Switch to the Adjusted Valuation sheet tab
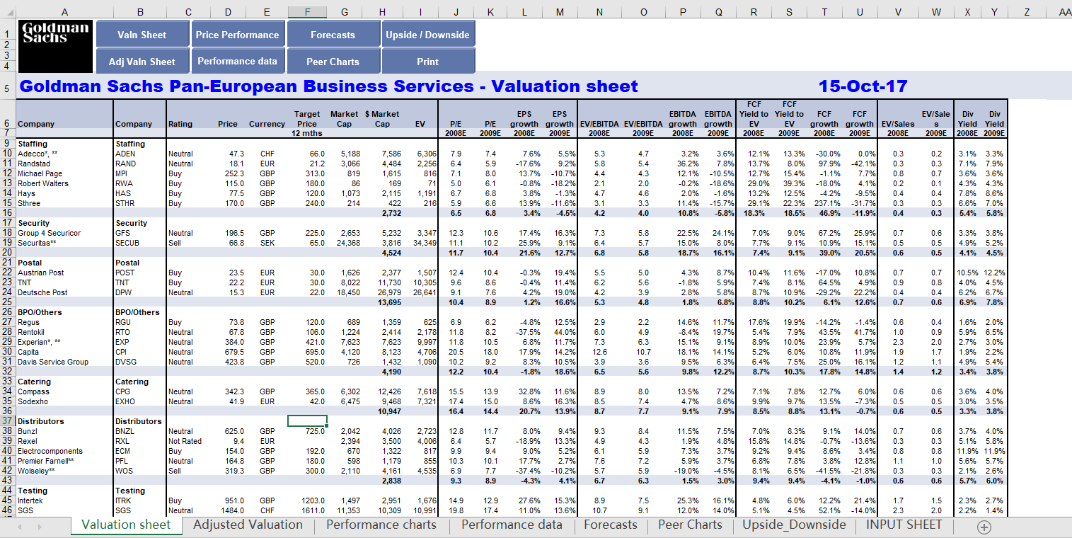 pos(248,525)
